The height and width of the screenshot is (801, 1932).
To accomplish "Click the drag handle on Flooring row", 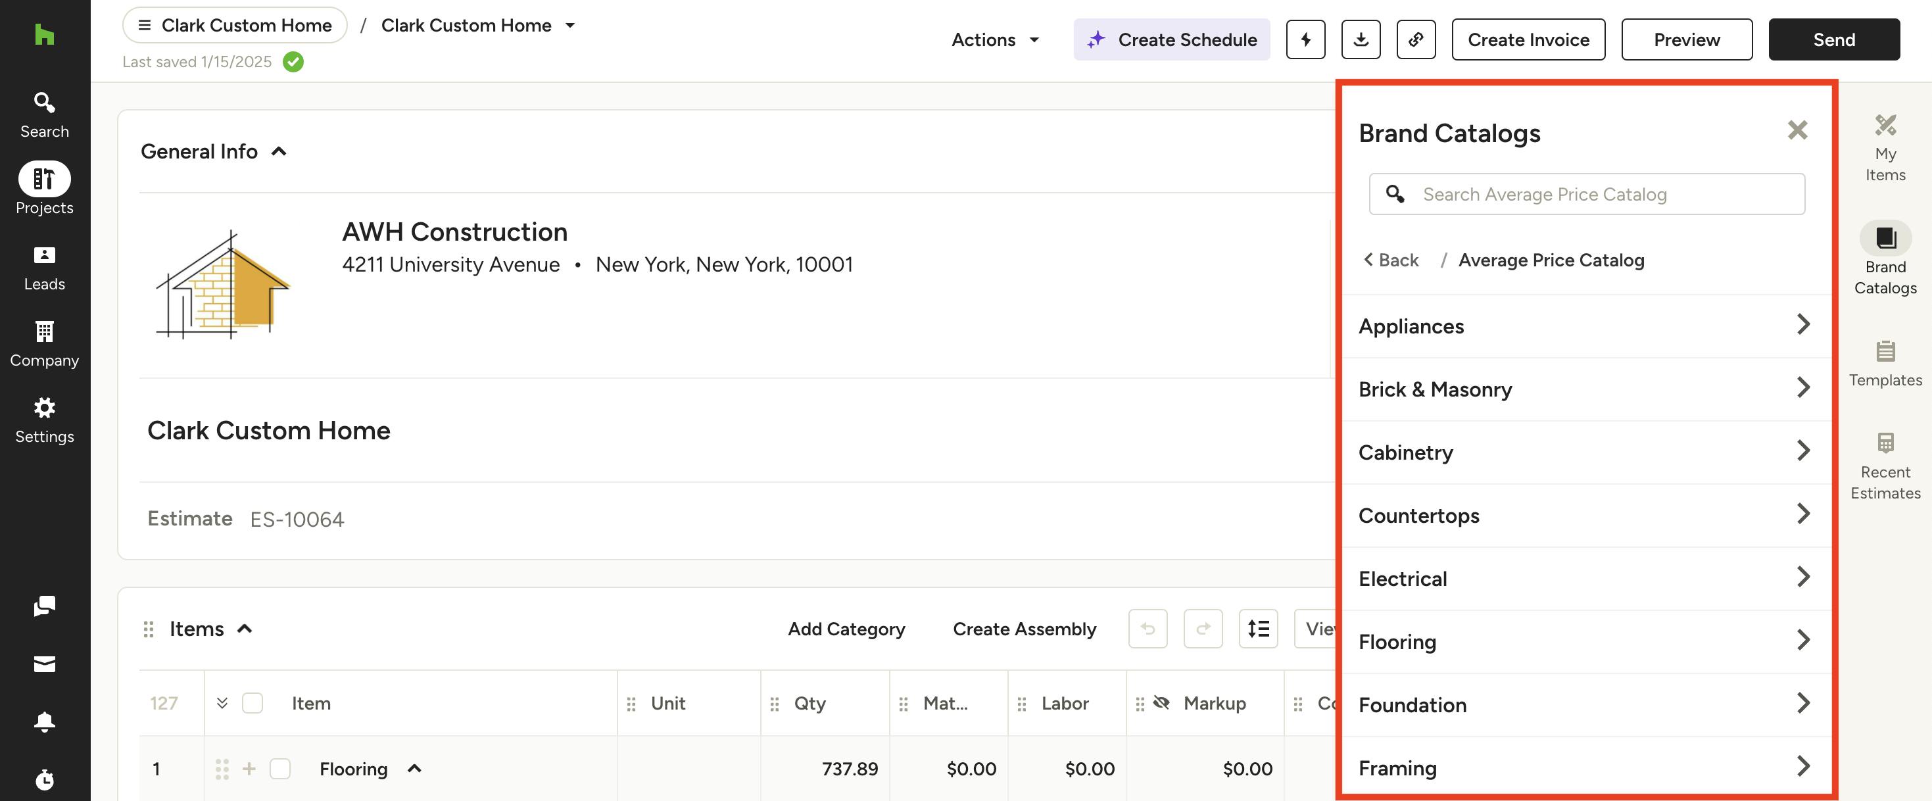I will click(x=222, y=769).
